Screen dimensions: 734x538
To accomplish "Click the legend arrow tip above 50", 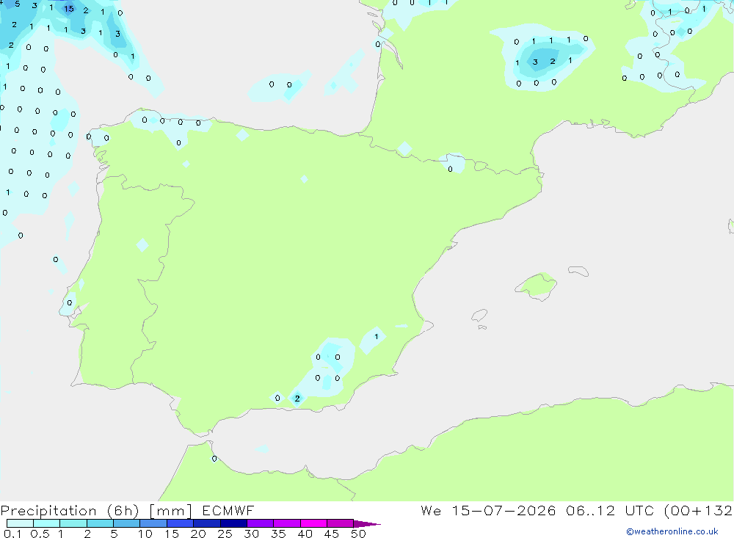I will 366,524.
